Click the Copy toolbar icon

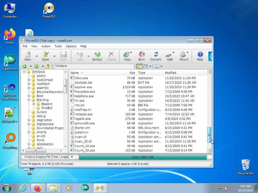[127, 56]
